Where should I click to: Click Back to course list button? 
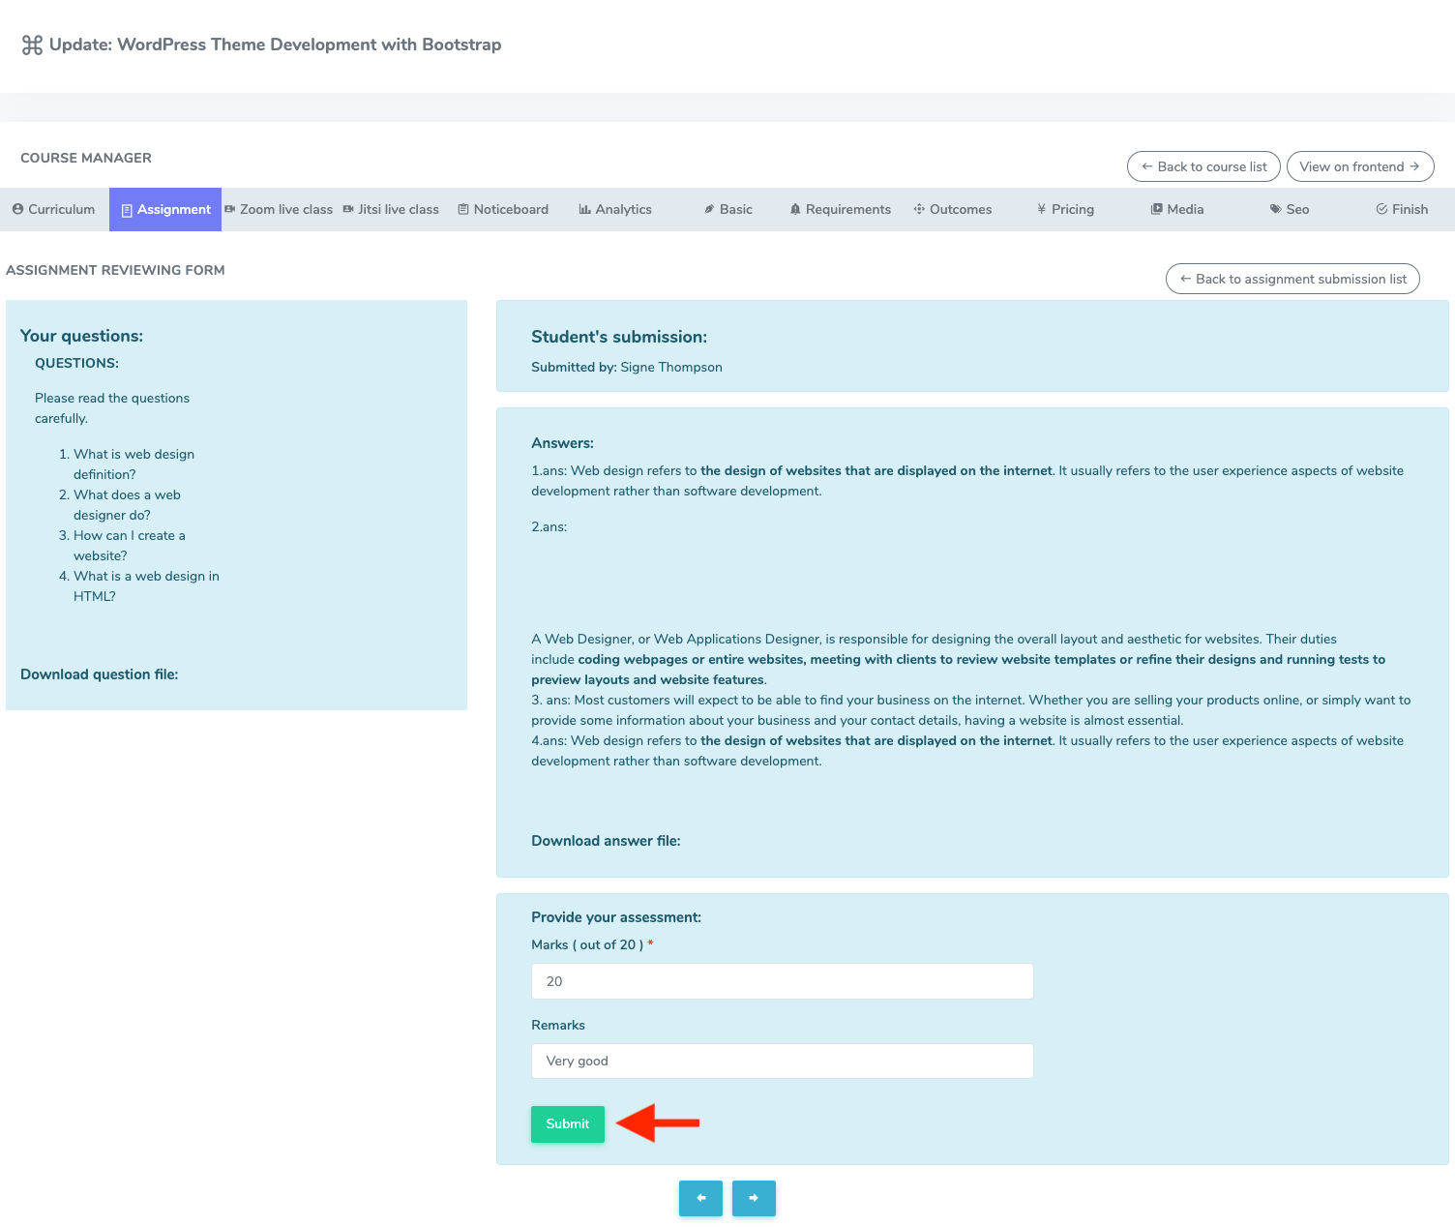pyautogui.click(x=1203, y=166)
